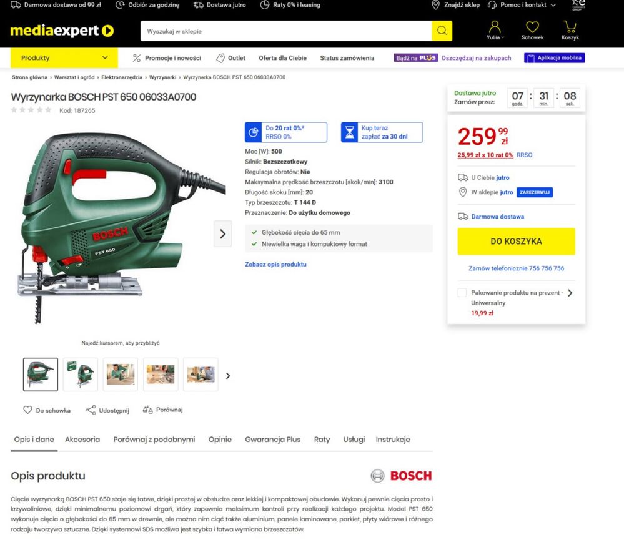Screen dimensions: 624x550
Task: Open the Instrukcje tab
Action: point(393,440)
